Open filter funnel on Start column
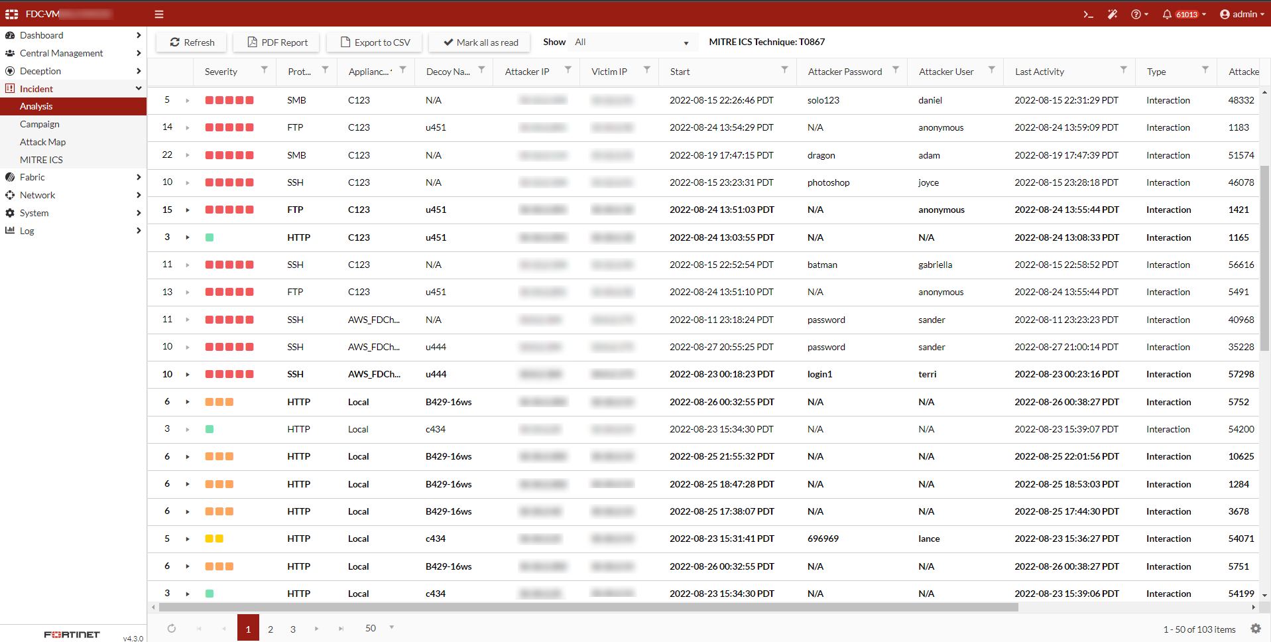 (785, 70)
